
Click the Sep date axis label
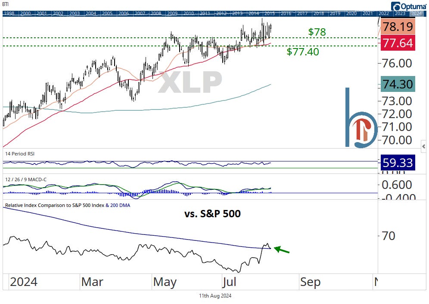(310, 283)
